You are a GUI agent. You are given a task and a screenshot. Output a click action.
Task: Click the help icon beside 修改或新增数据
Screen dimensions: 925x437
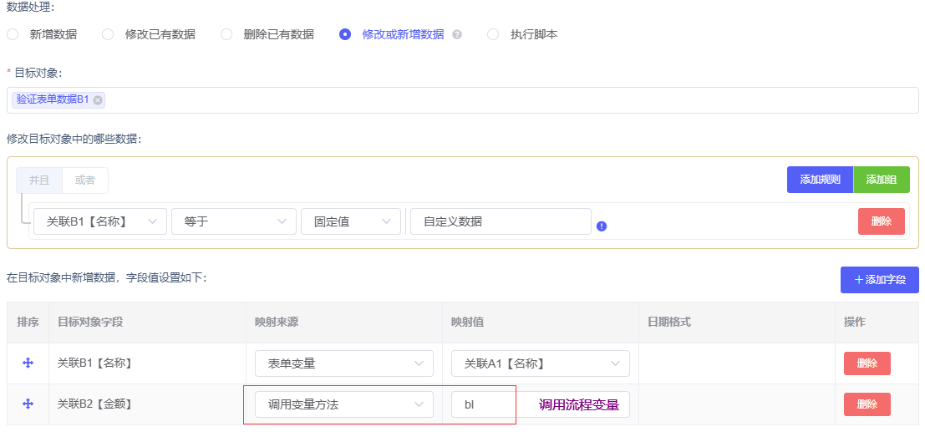click(x=457, y=35)
